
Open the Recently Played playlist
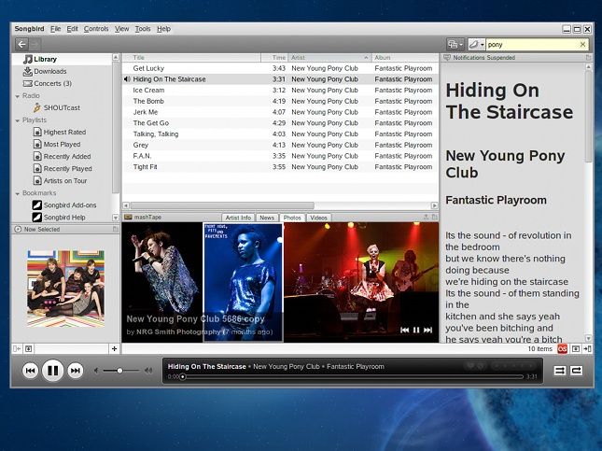point(63,169)
